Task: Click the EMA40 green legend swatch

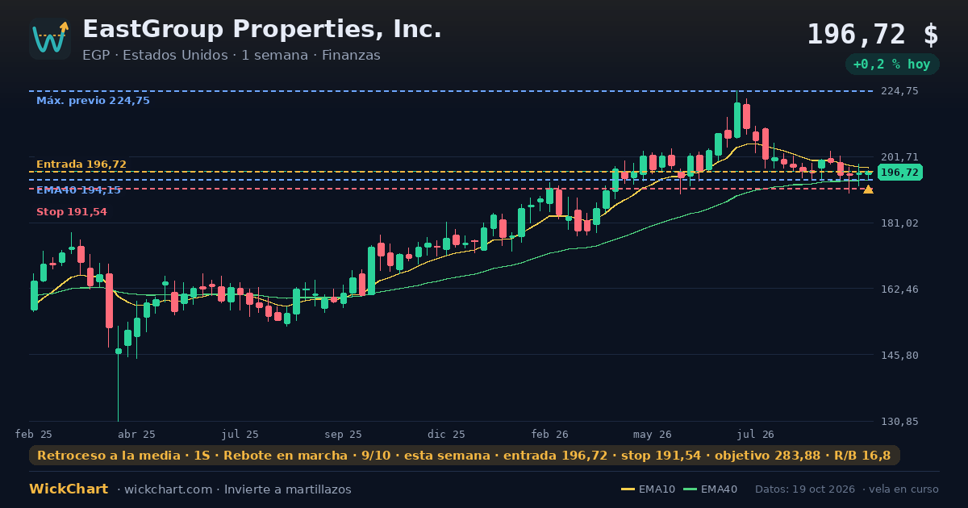Action: click(691, 489)
